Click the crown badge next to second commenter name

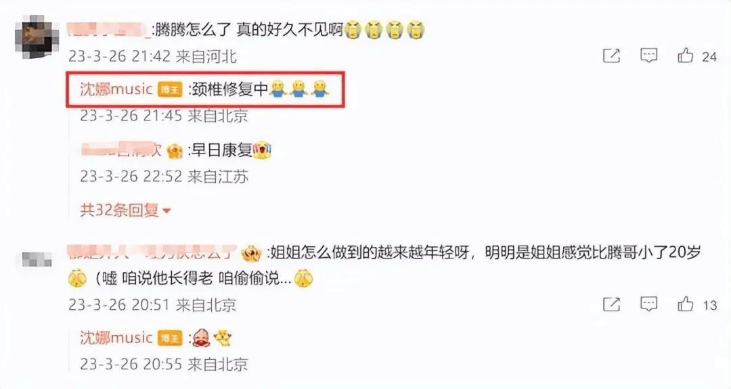tap(251, 254)
